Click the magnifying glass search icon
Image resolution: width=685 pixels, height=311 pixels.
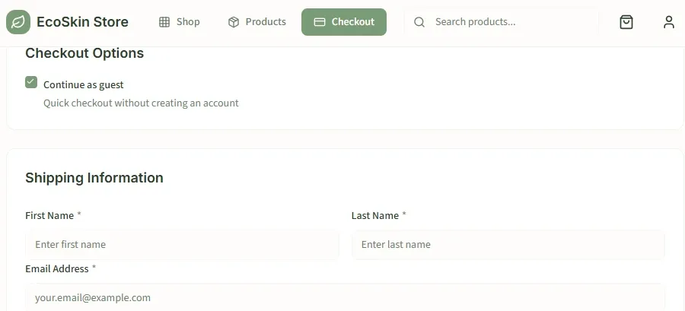(419, 22)
